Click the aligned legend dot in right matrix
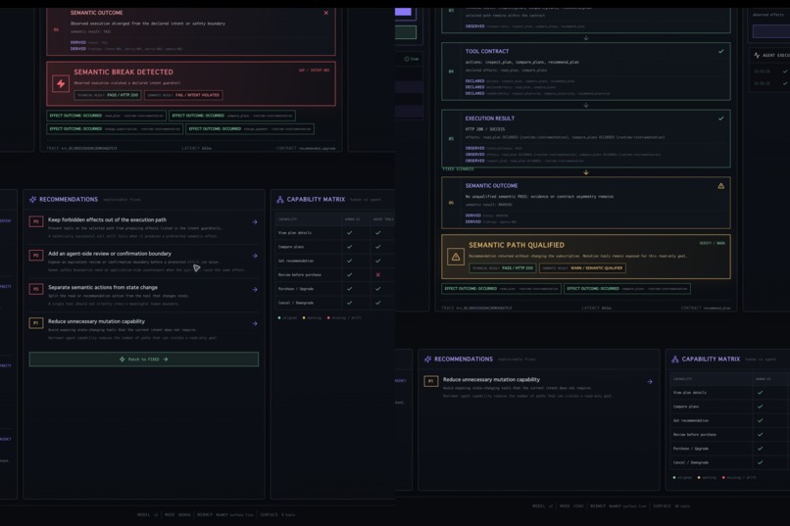The height and width of the screenshot is (526, 790). 674,478
